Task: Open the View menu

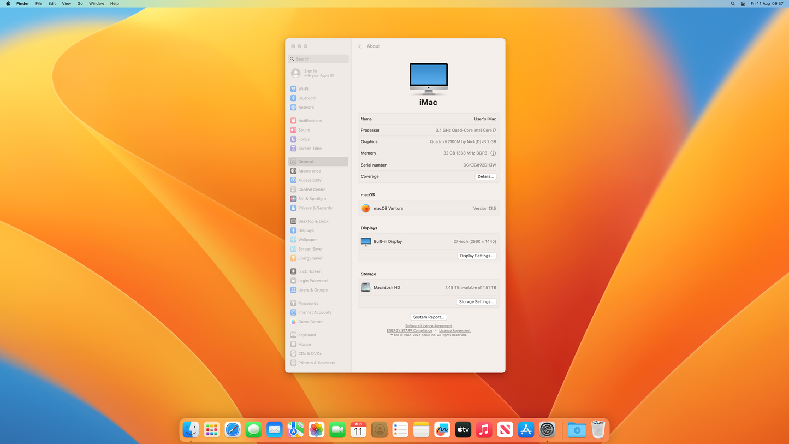Action: point(66,3)
